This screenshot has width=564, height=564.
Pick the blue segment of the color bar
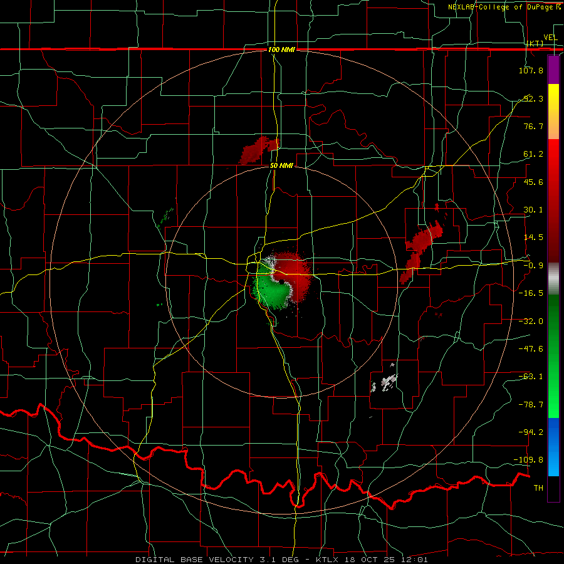[553, 447]
